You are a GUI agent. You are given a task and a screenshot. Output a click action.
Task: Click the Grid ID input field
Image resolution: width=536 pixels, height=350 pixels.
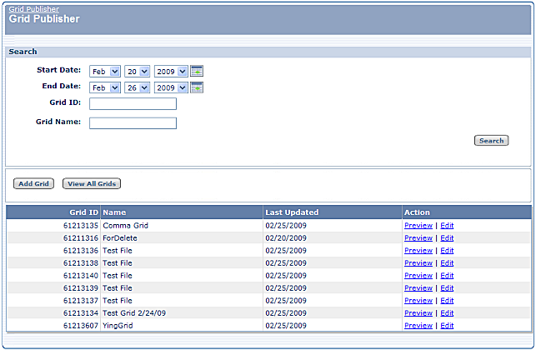click(133, 104)
